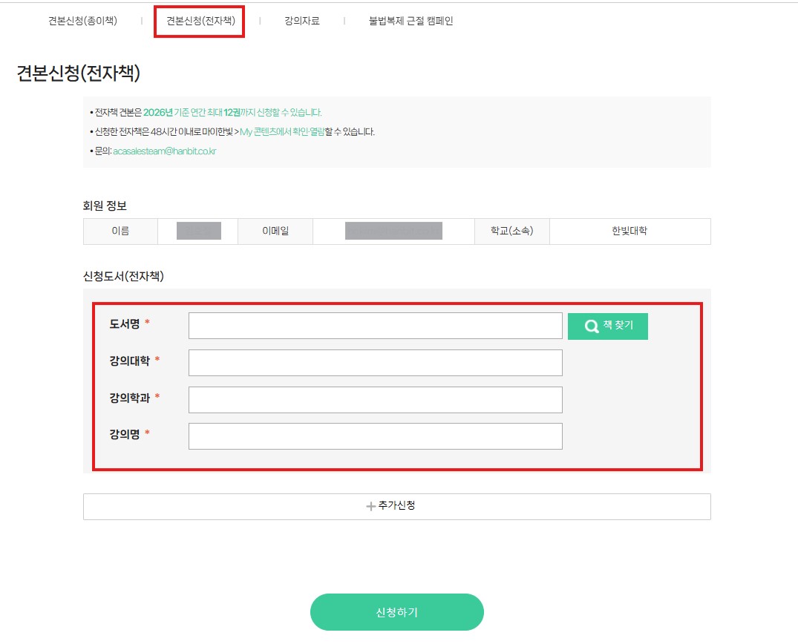Click the magnifier icon in 책 찾기 button
Screen dimensions: 798x644
(591, 326)
